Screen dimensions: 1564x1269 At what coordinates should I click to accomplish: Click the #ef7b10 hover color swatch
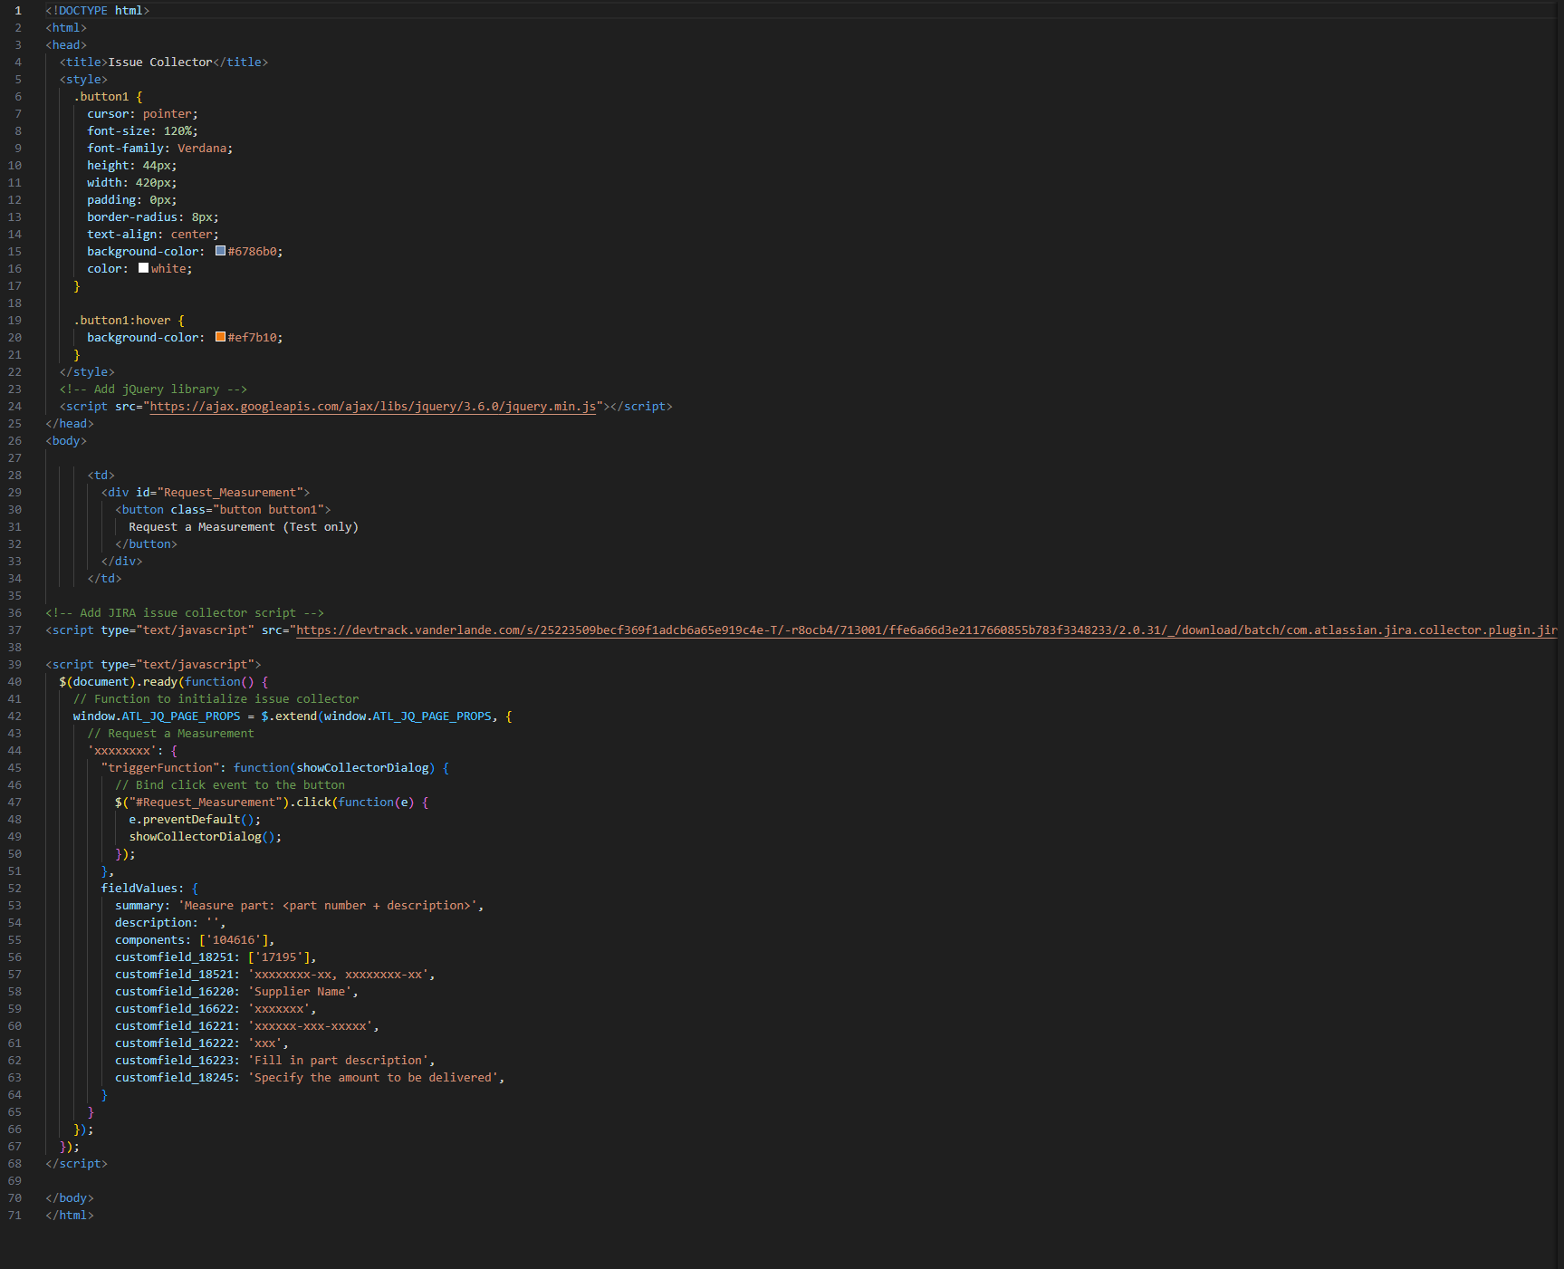[x=220, y=337]
